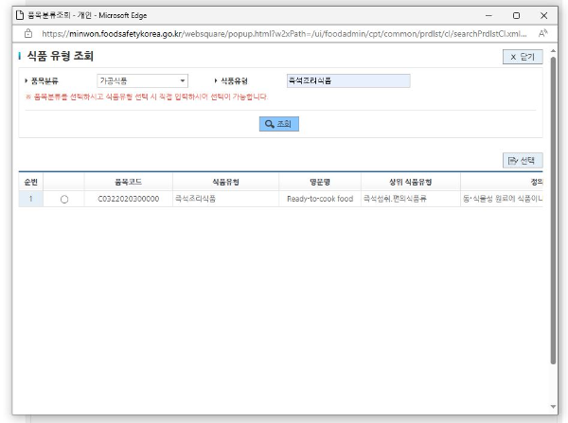Click the site lock icon in address bar

coord(28,34)
